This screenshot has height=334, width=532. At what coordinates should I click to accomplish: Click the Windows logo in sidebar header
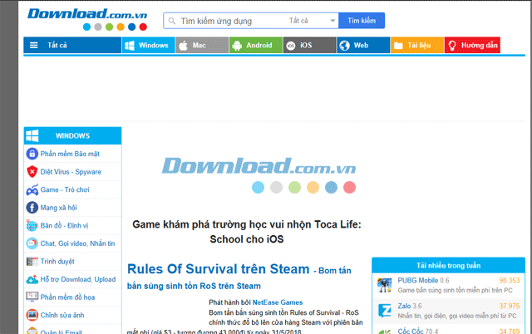click(x=32, y=135)
